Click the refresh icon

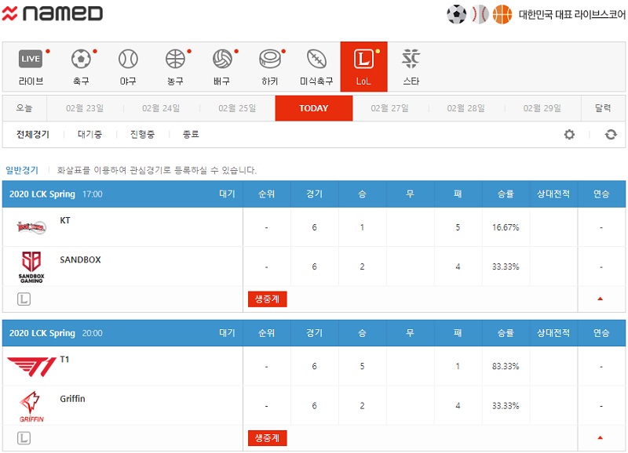pyautogui.click(x=611, y=135)
